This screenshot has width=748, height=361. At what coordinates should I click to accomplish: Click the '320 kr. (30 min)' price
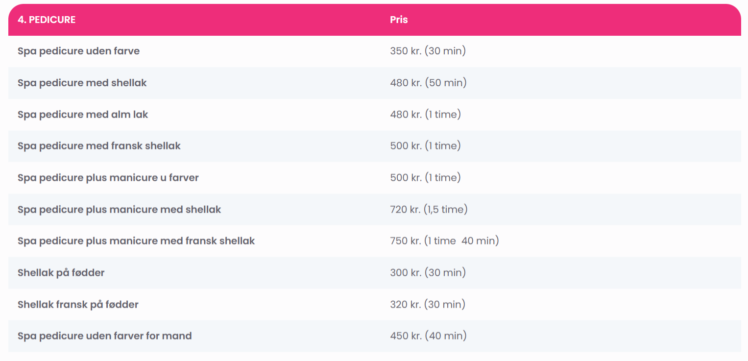[x=428, y=305]
